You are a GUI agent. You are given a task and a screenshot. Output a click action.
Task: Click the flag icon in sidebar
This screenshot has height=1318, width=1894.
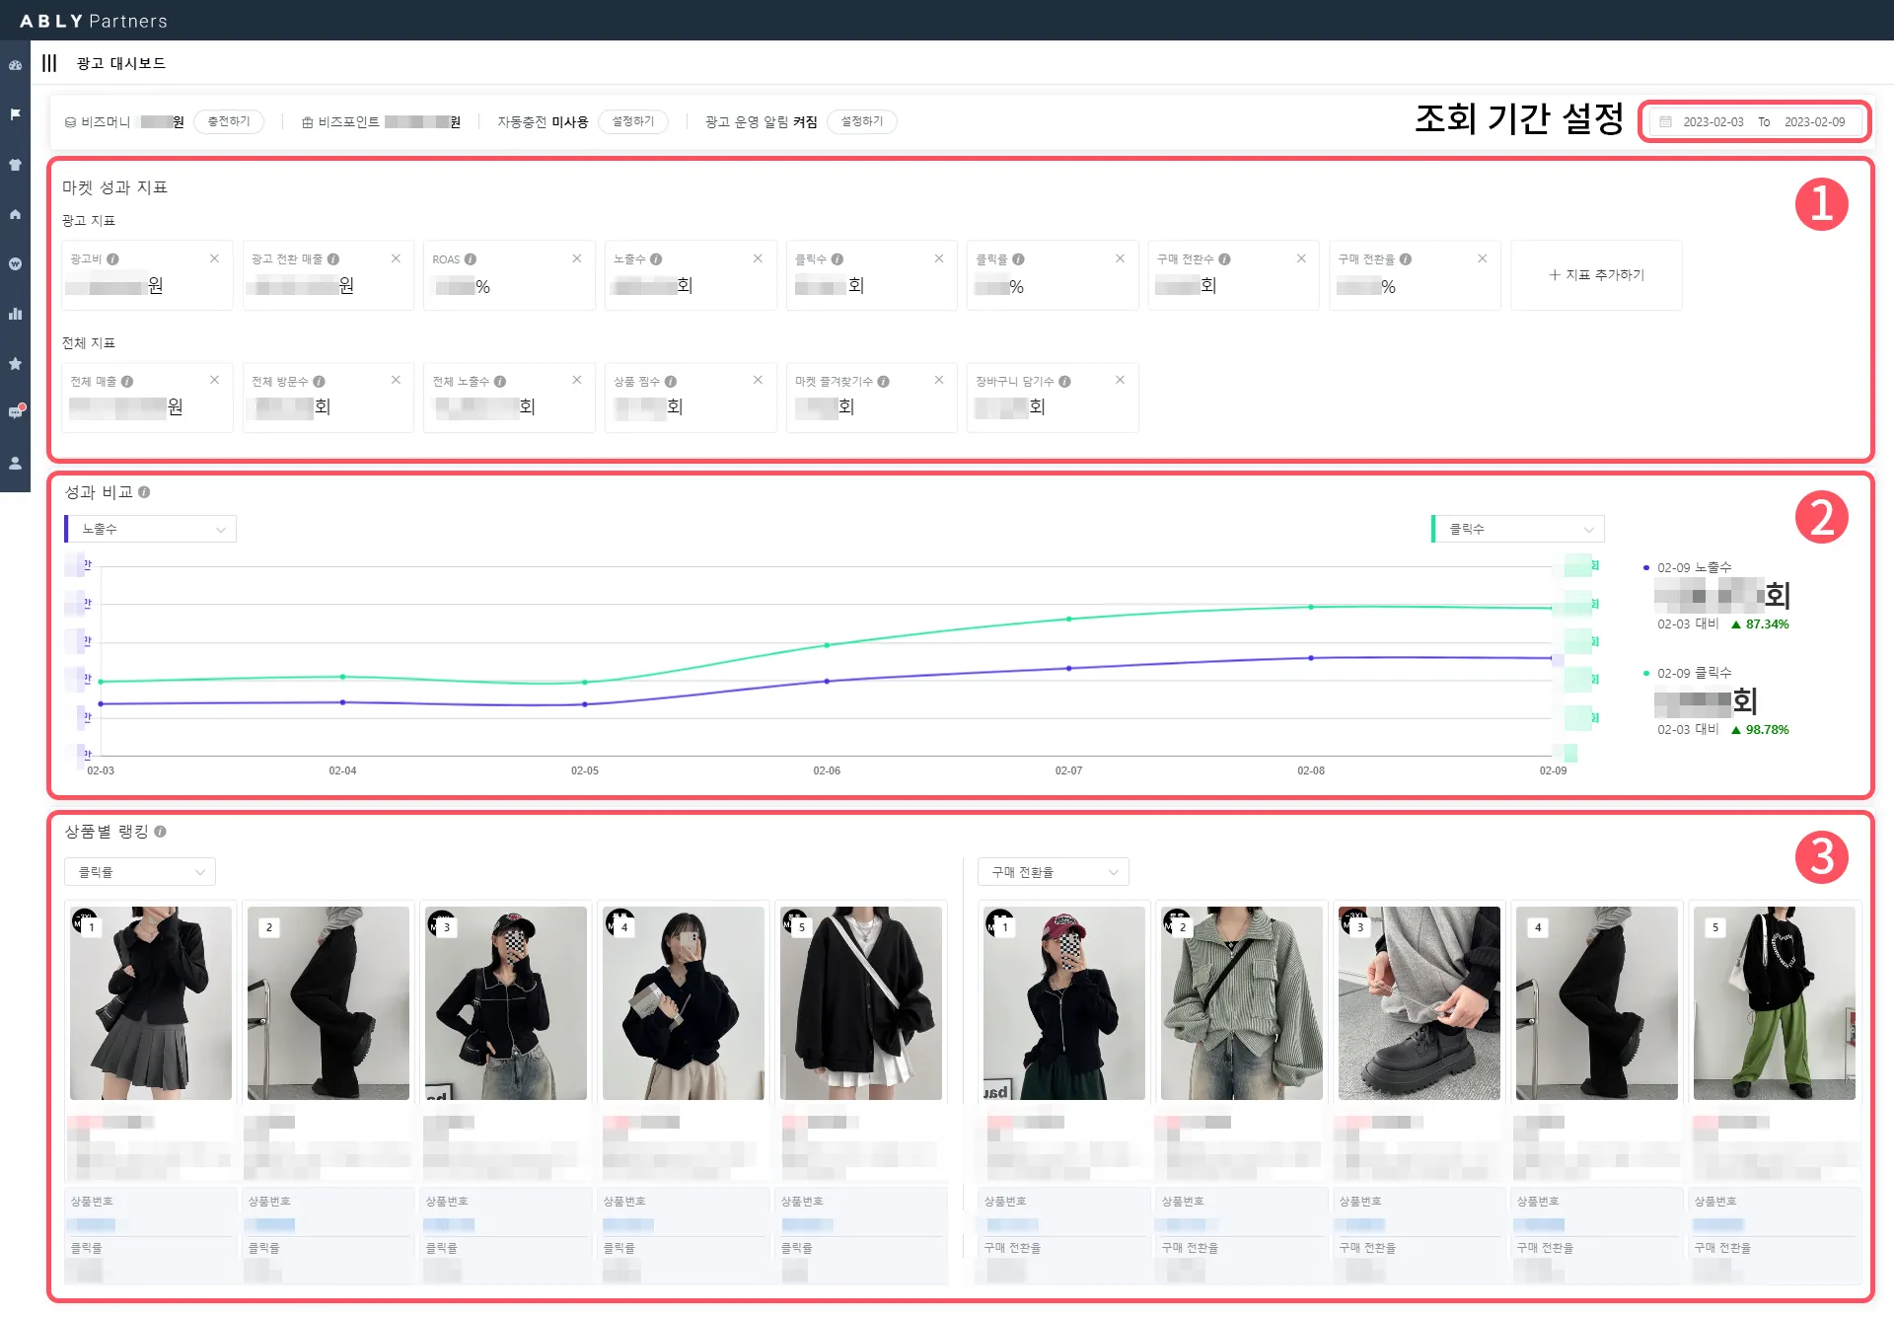[15, 114]
